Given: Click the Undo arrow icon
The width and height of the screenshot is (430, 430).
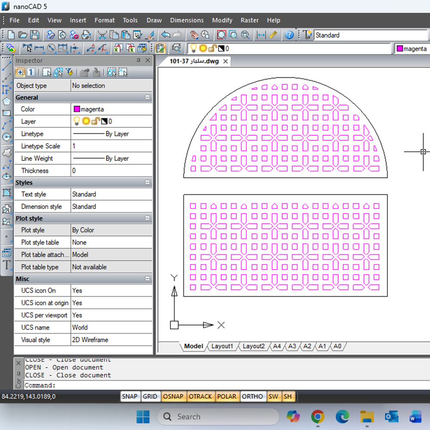Looking at the screenshot, I should click(x=166, y=35).
